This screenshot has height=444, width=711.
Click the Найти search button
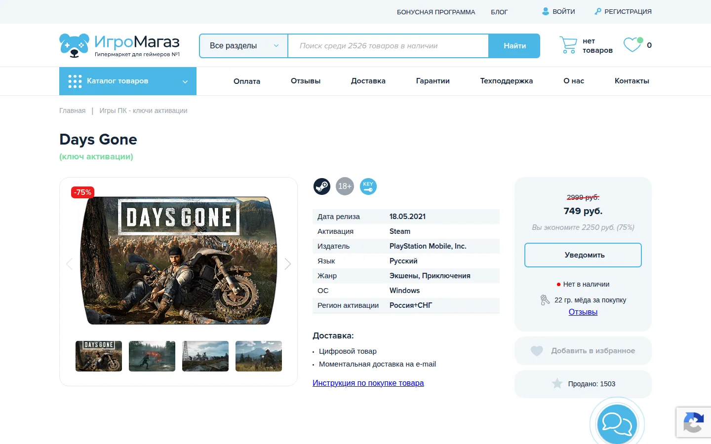coord(514,46)
